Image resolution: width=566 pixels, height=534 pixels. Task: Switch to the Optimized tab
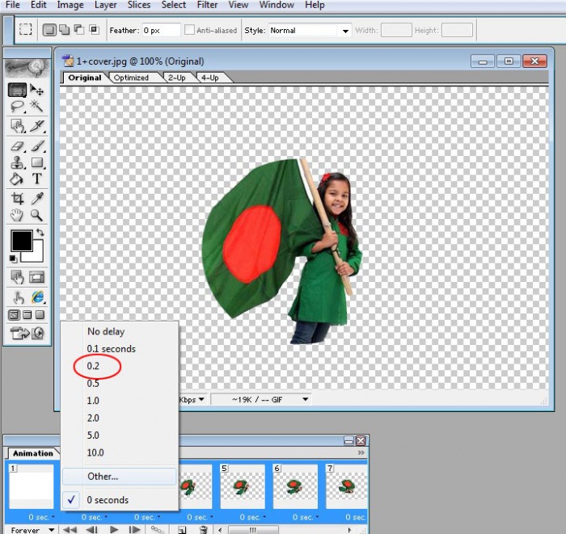pyautogui.click(x=131, y=78)
